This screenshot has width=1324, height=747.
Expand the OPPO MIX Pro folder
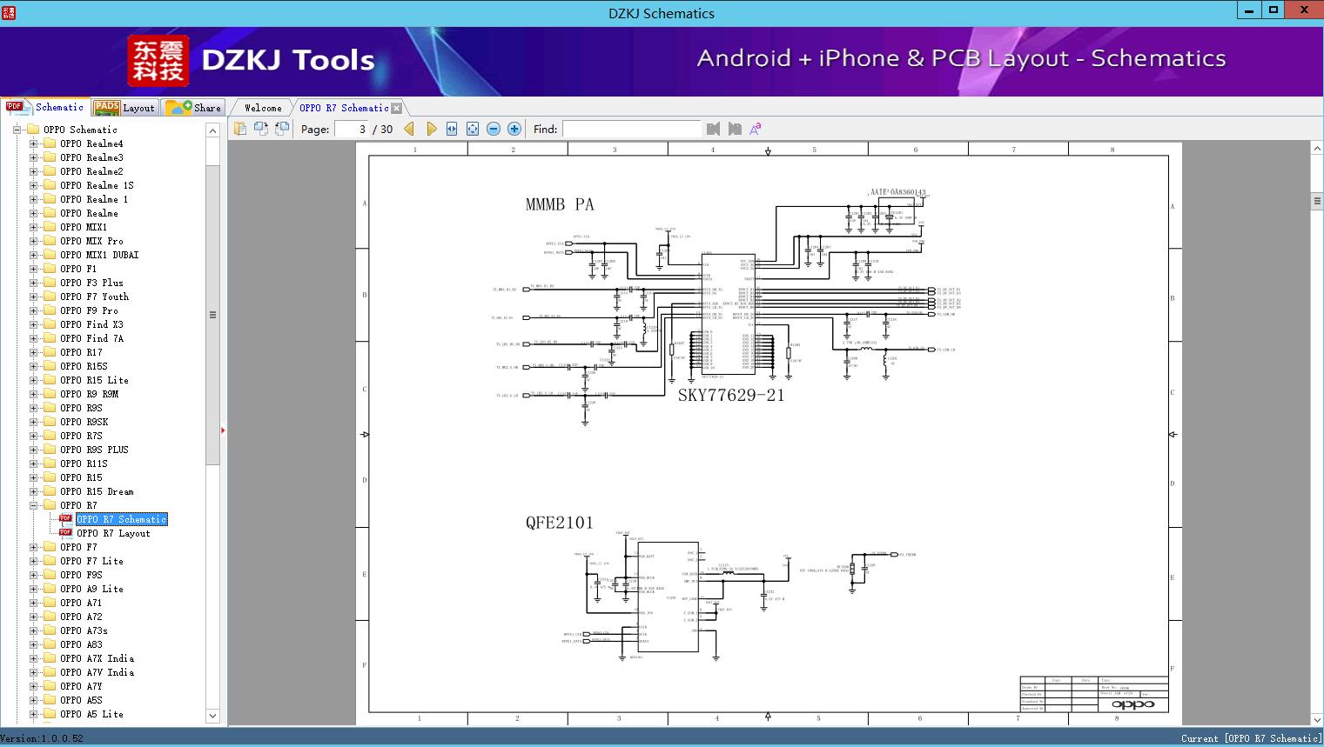(33, 241)
